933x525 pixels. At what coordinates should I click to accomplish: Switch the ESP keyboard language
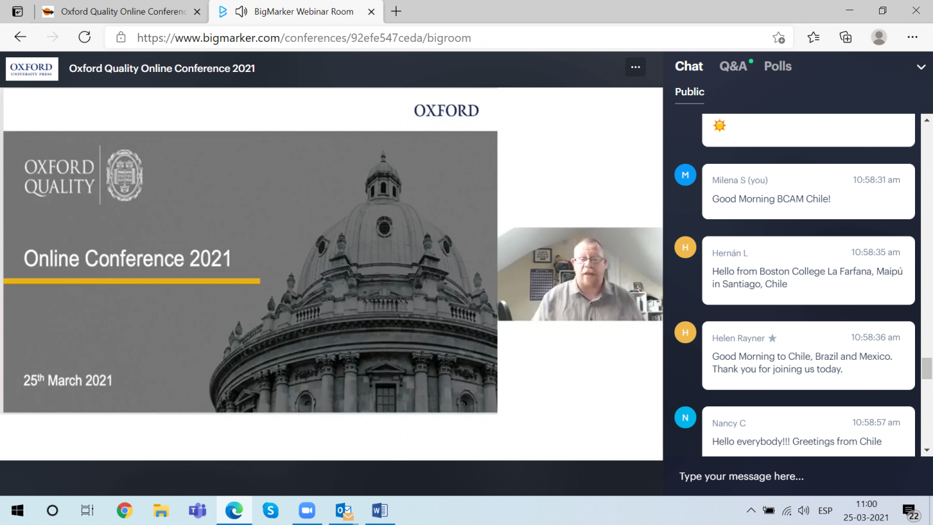click(825, 510)
